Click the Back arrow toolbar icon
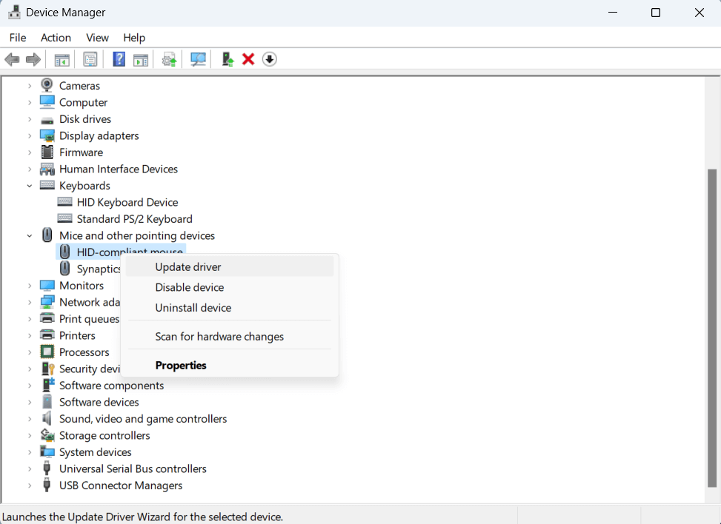This screenshot has height=524, width=721. [12, 59]
